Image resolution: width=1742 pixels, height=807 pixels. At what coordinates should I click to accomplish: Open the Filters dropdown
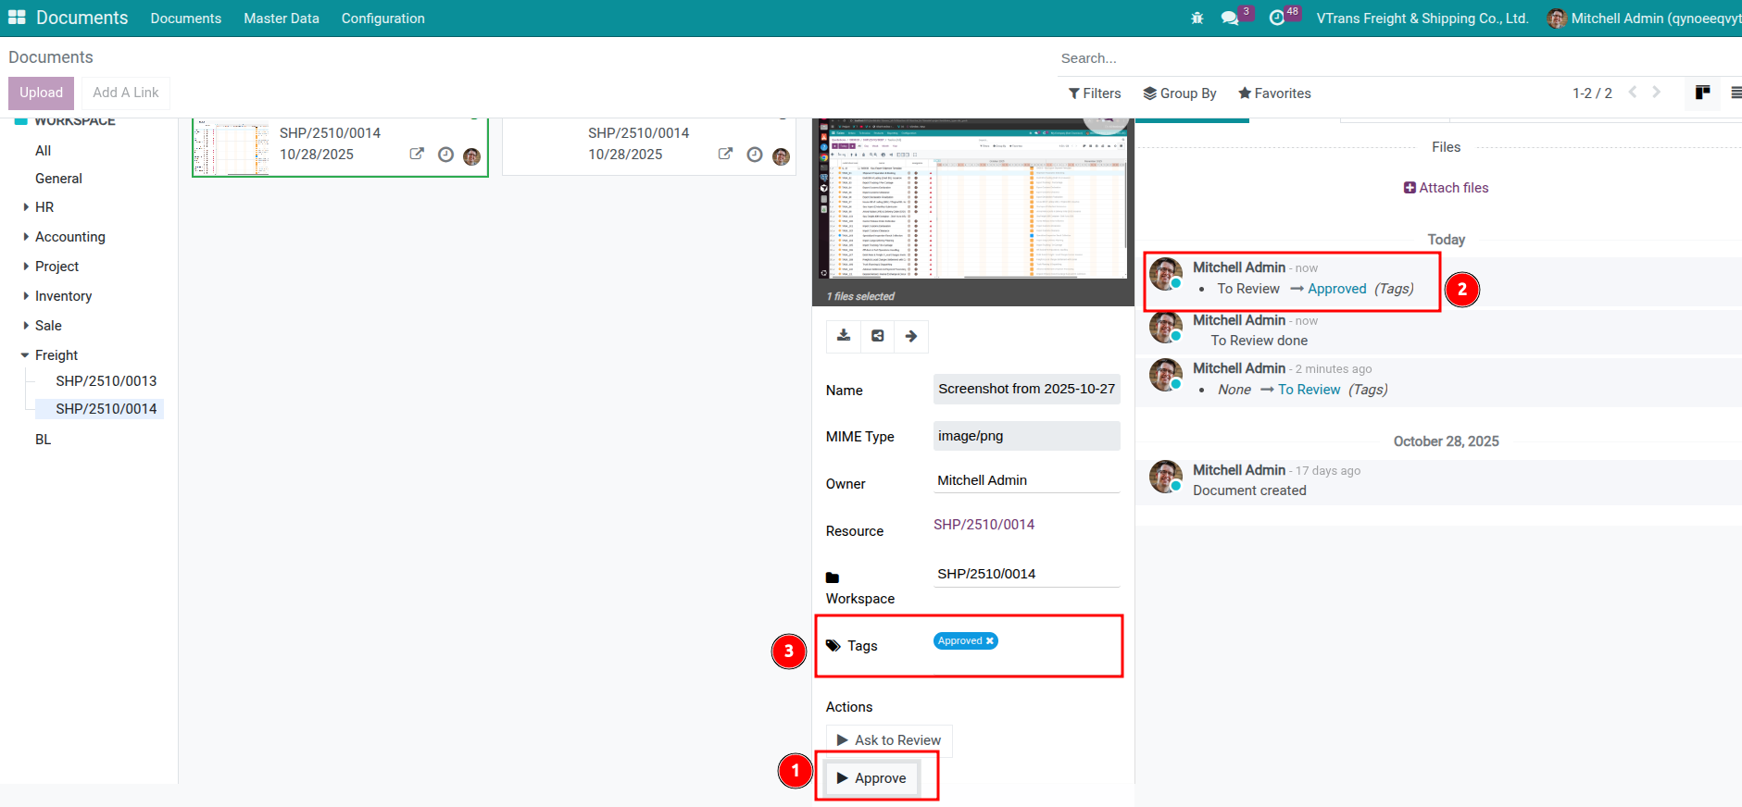(1094, 93)
